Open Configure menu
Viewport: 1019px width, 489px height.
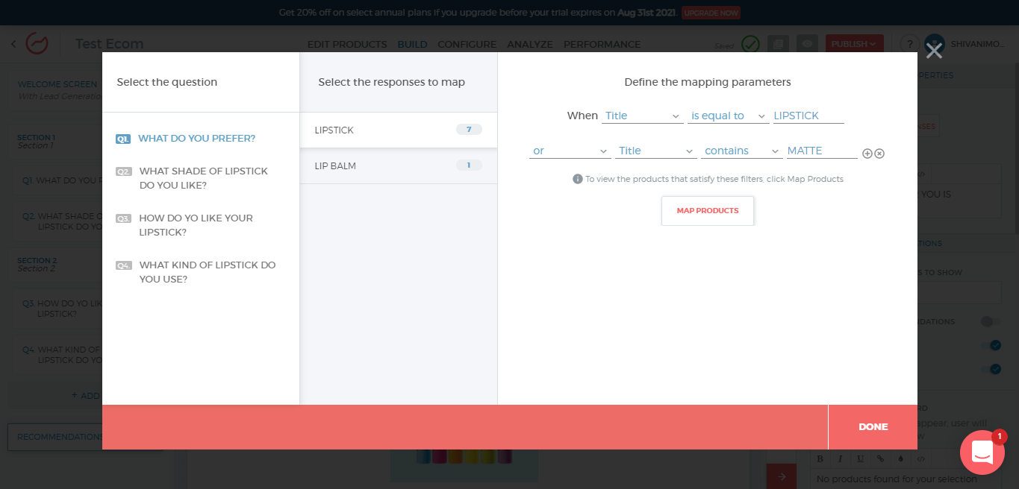pyautogui.click(x=467, y=45)
